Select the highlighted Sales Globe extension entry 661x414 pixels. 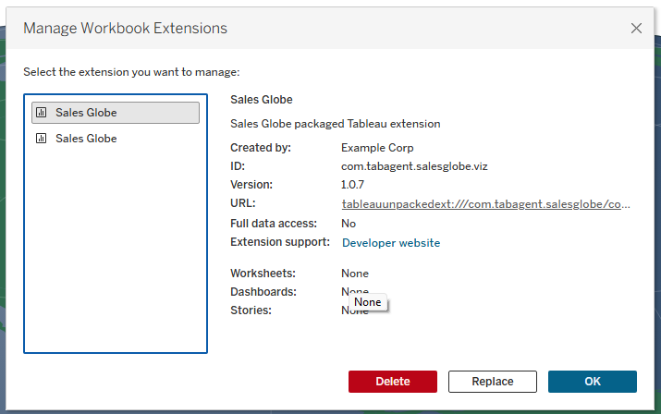116,113
